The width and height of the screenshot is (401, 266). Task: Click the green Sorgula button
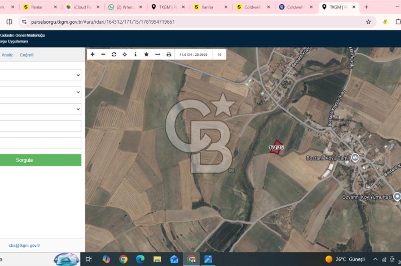[41, 160]
